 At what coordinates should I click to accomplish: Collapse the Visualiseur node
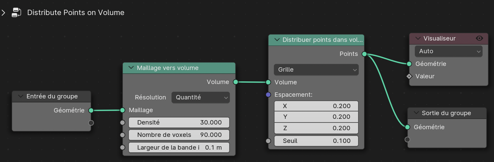pos(418,38)
